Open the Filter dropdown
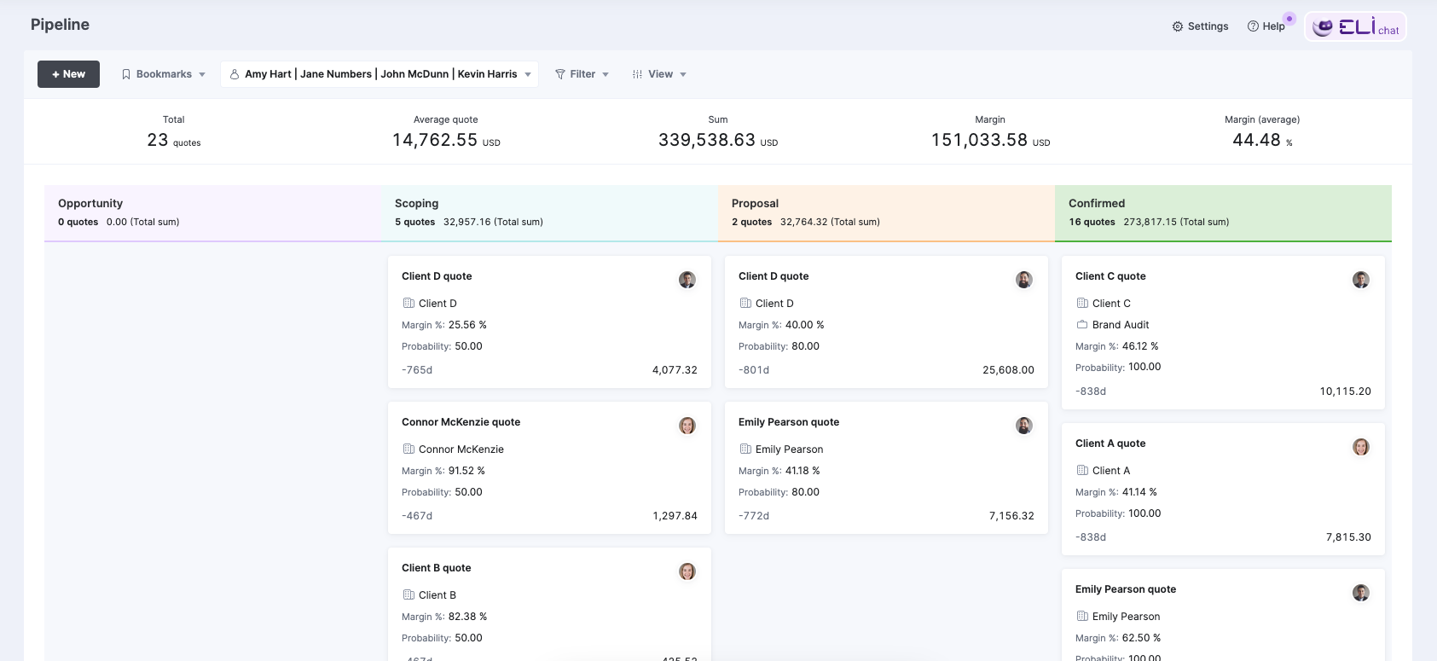 click(582, 74)
